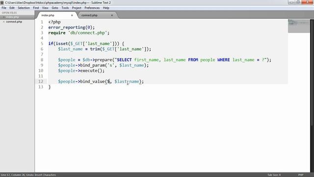314x177 pixels.
Task: Click bind_param on line 9
Action: [x=92, y=65]
